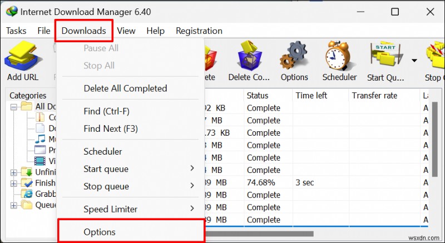Click the IDM app icon in title bar
The height and width of the screenshot is (243, 445).
click(12, 12)
